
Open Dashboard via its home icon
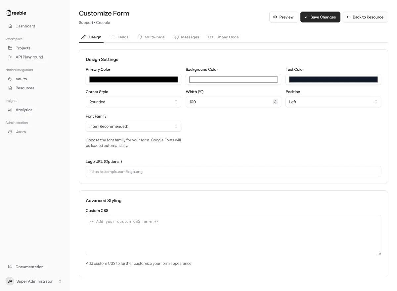click(x=10, y=26)
